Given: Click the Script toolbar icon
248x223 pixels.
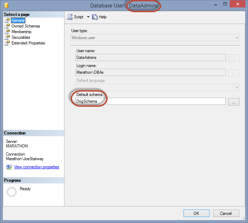Looking at the screenshot, I should [x=70, y=17].
